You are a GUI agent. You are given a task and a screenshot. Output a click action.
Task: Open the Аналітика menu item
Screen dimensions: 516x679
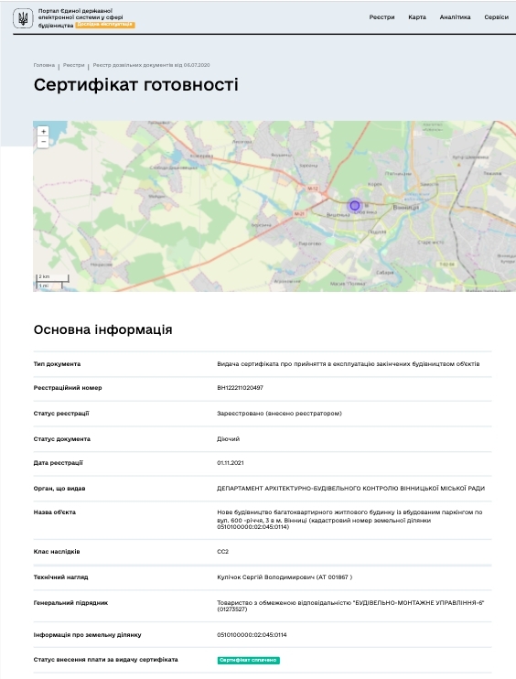coord(455,16)
